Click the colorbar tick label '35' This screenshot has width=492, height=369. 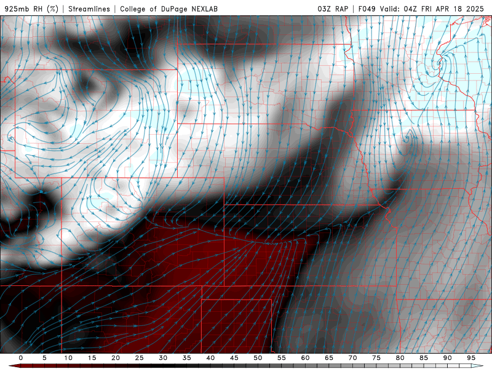(x=187, y=358)
